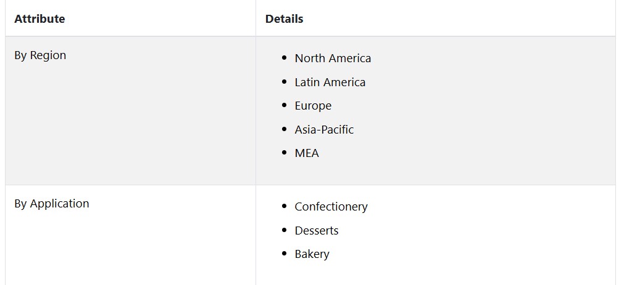Click the bullet beside Europe
This screenshot has height=285, width=632.
[x=285, y=105]
